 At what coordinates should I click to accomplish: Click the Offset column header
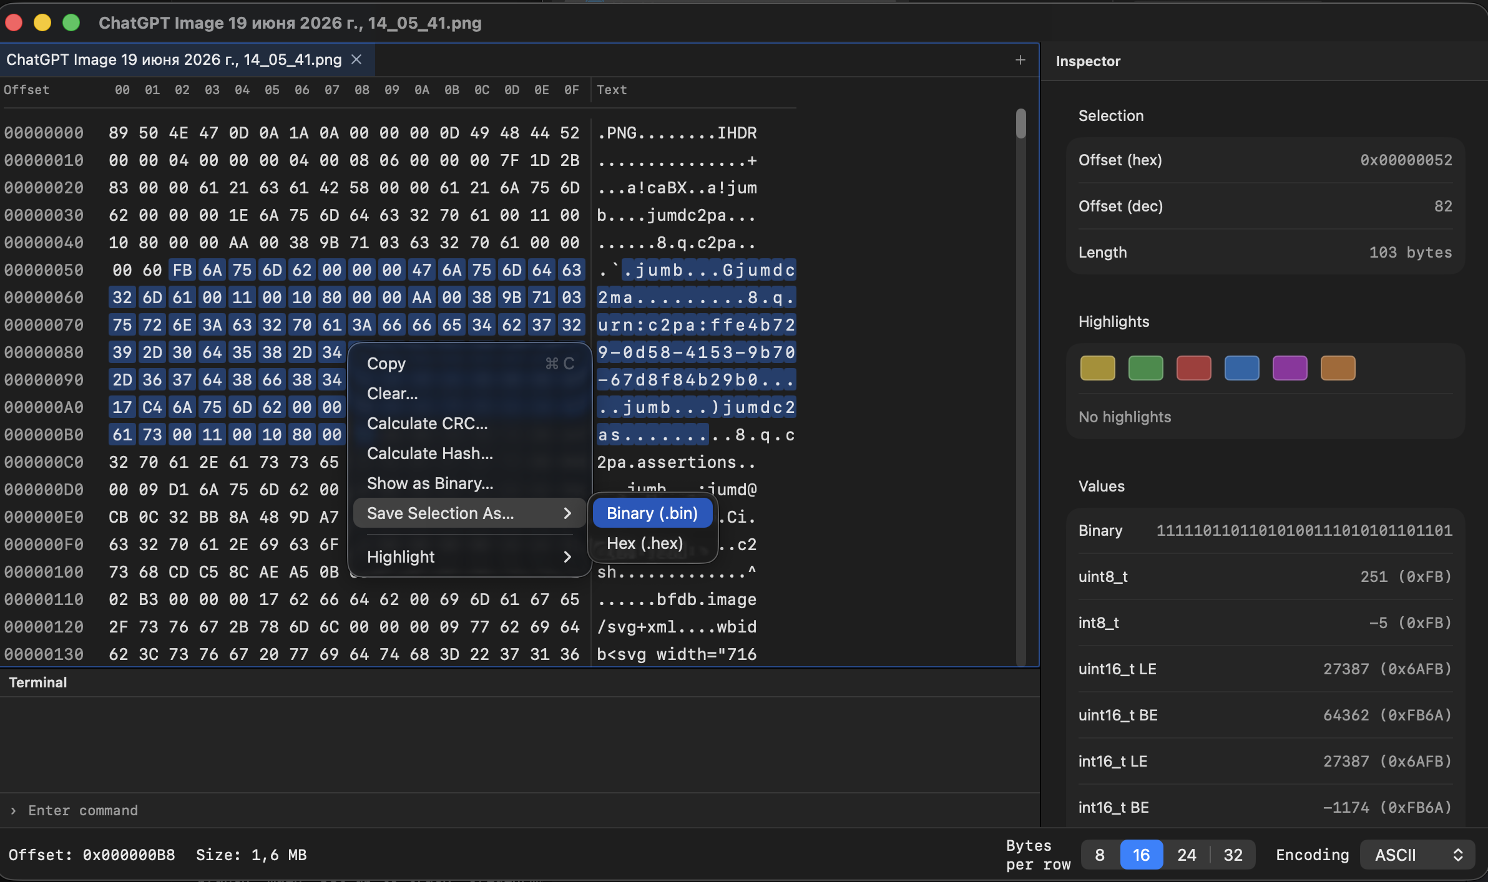pos(26,90)
